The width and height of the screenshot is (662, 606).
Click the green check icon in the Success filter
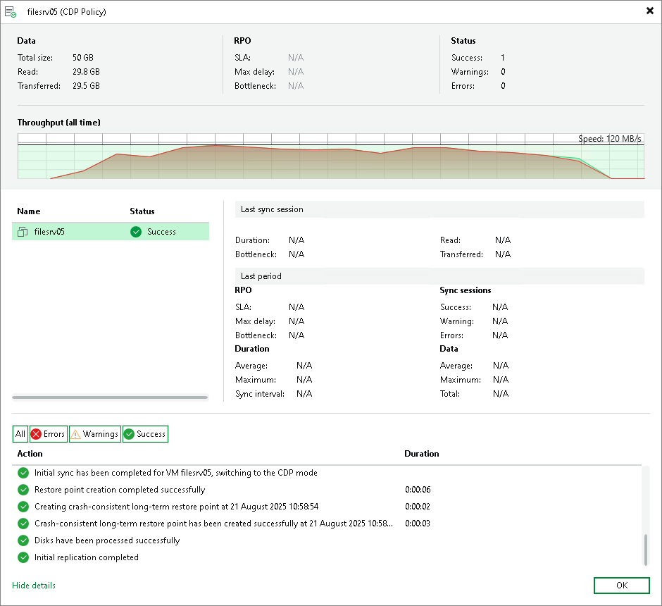(x=129, y=434)
